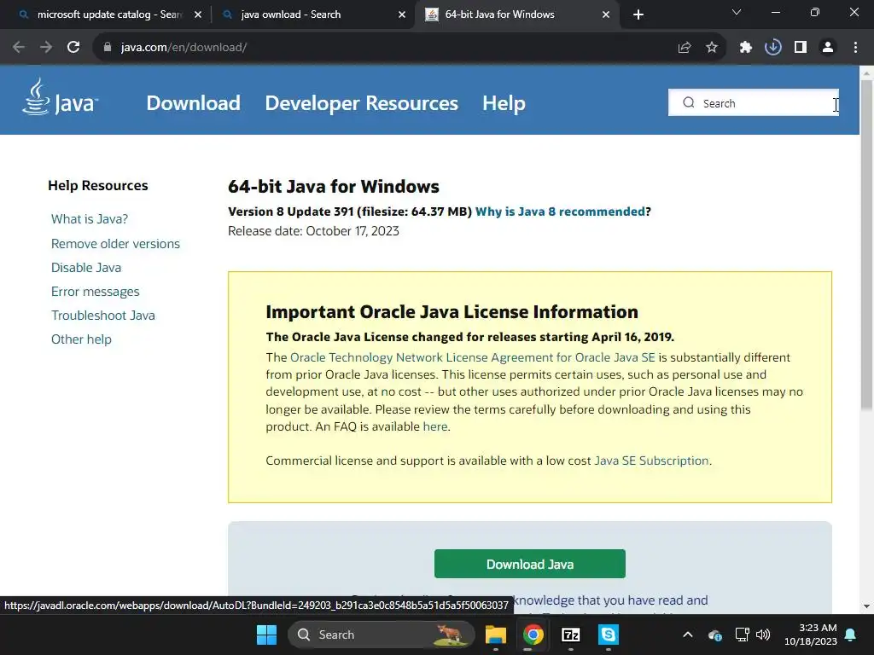874x655 pixels.
Task: Click the browser forward arrow
Action: click(x=46, y=48)
